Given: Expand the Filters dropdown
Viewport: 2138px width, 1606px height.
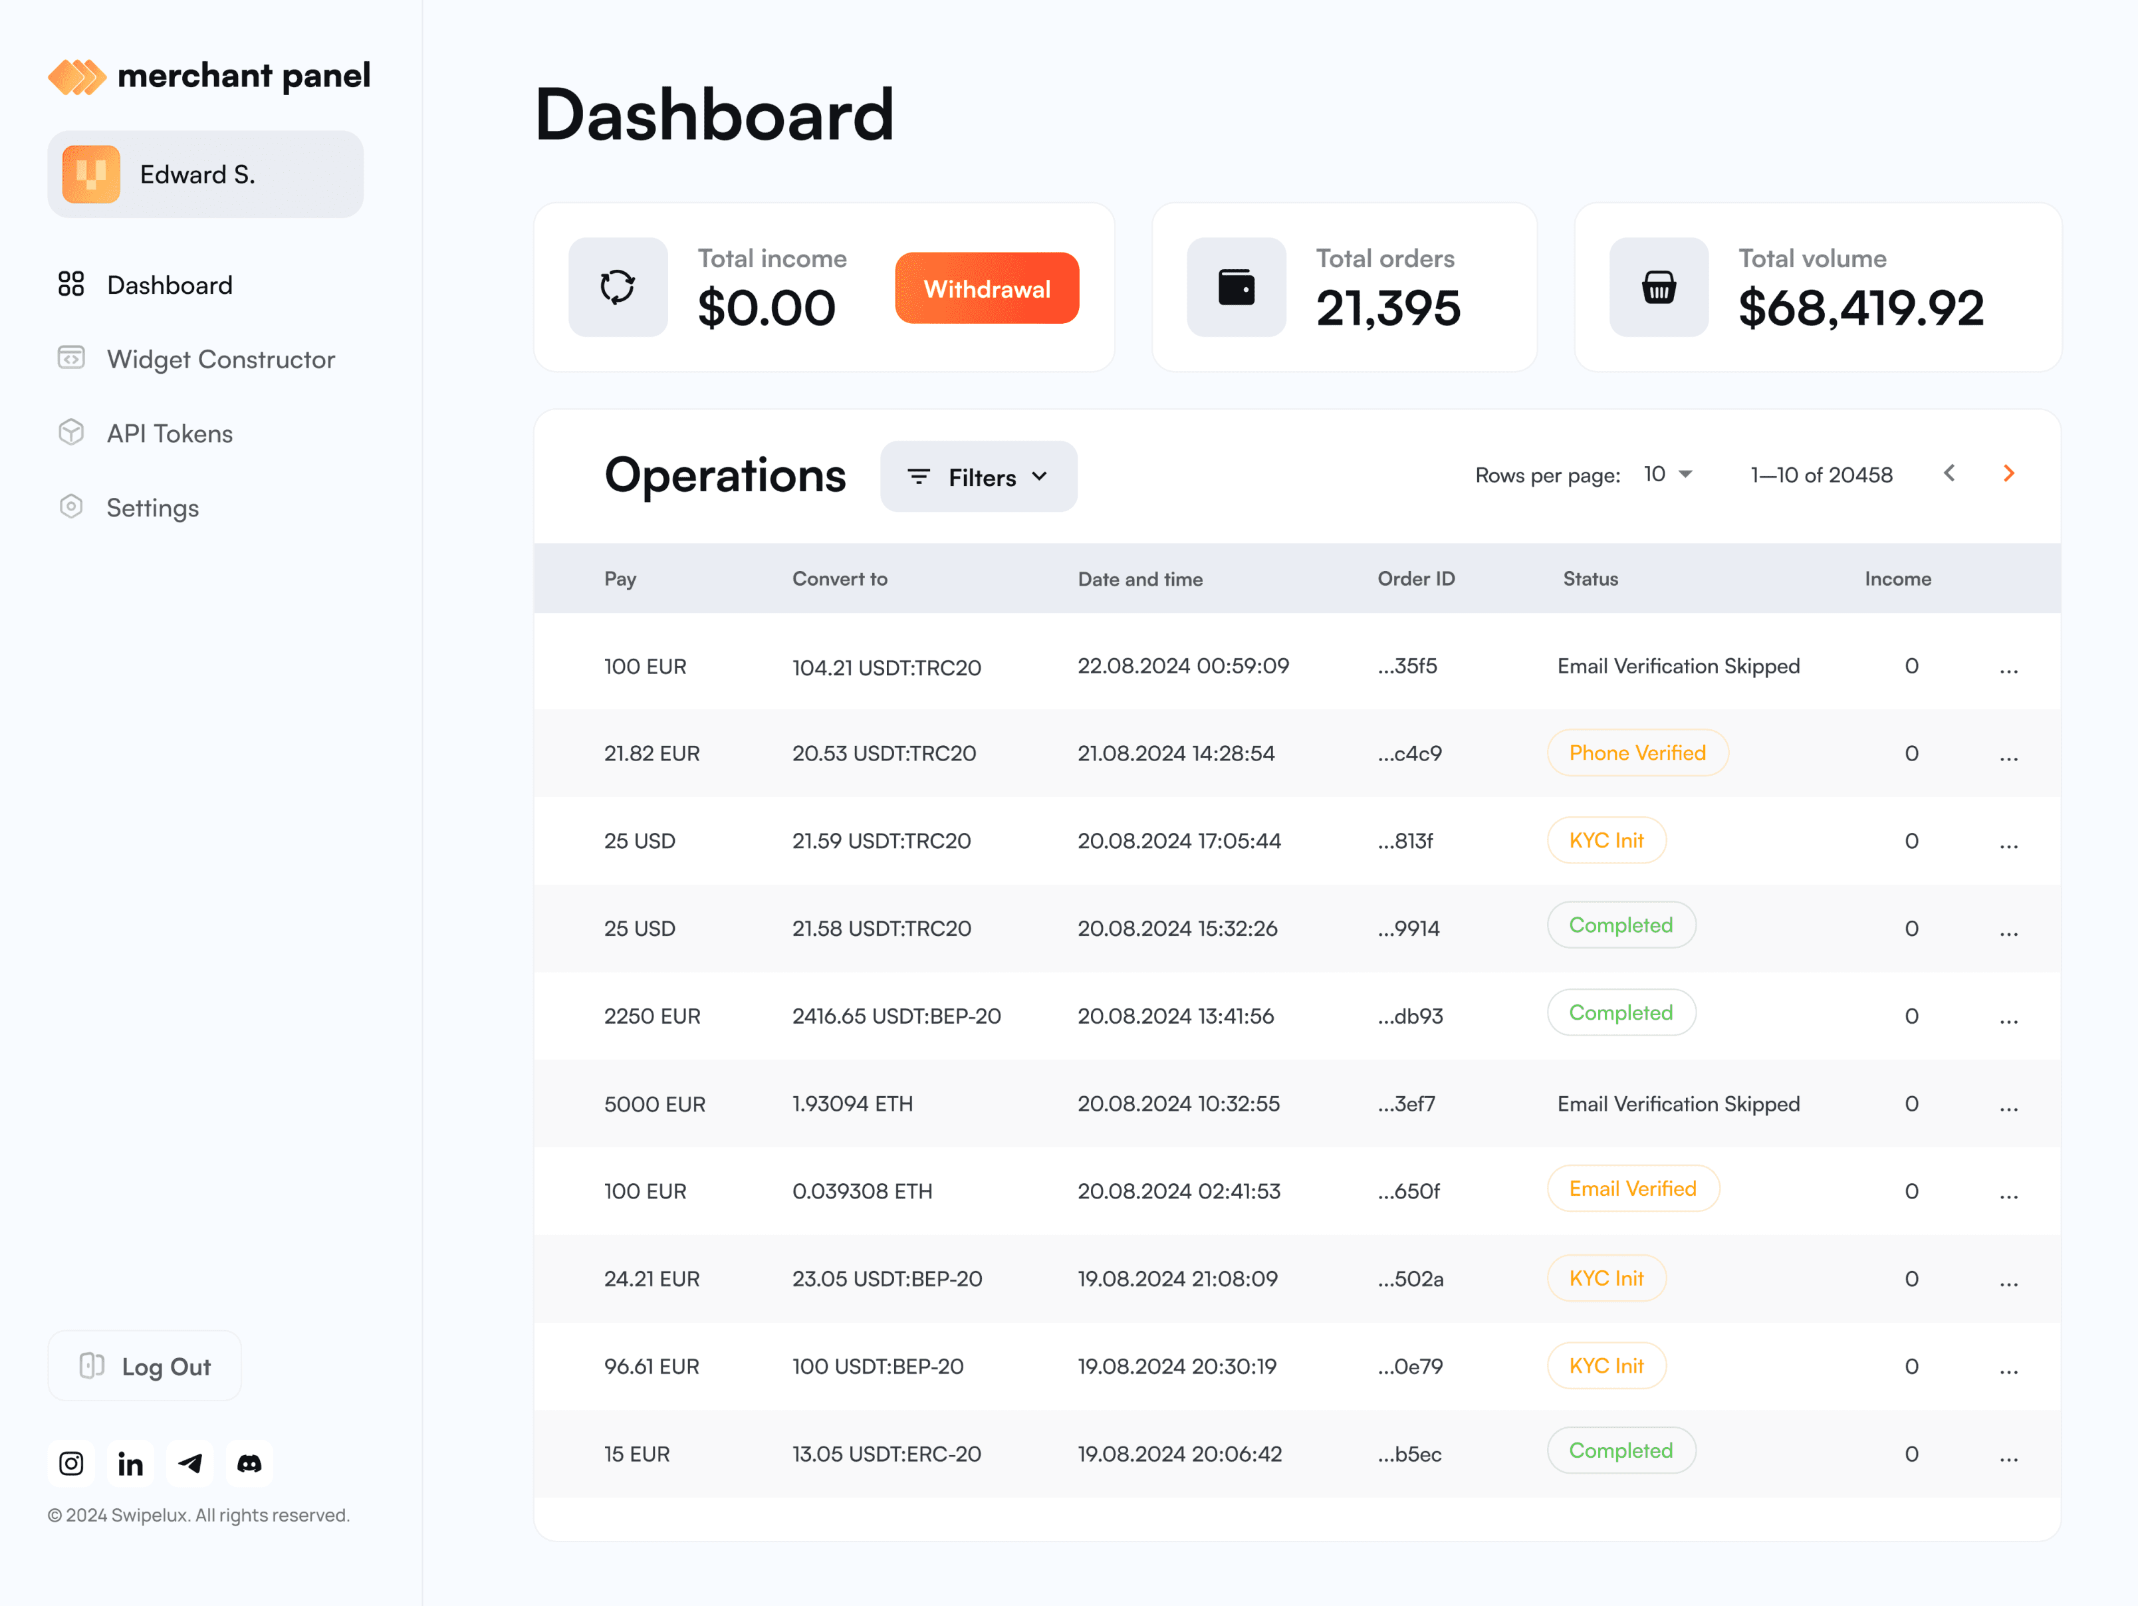Looking at the screenshot, I should [978, 477].
